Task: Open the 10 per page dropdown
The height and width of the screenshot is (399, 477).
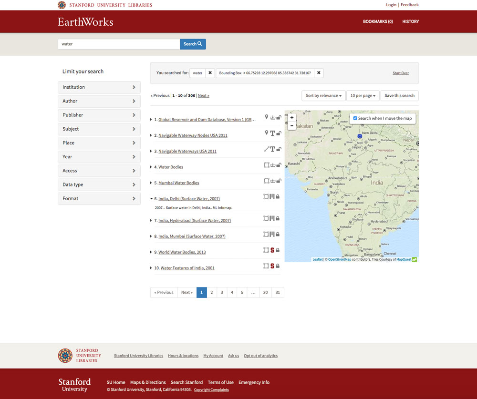Action: tap(363, 96)
